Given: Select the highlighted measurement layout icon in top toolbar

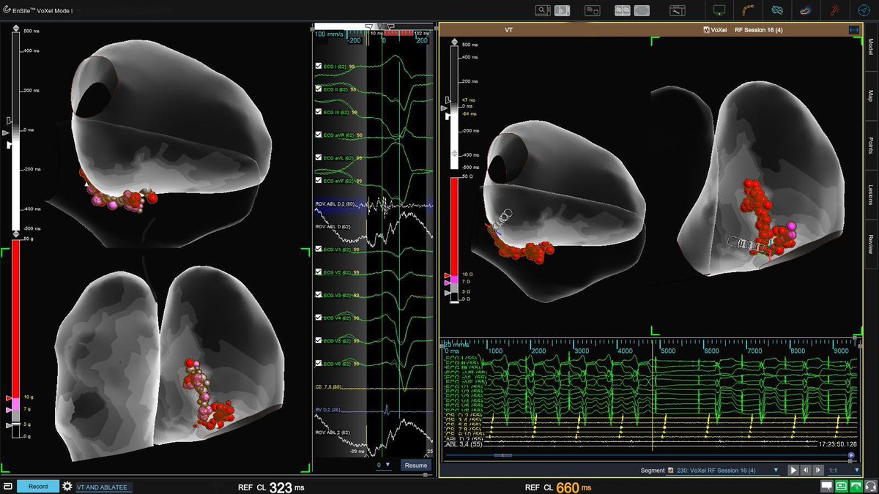Looking at the screenshot, I should pyautogui.click(x=563, y=10).
